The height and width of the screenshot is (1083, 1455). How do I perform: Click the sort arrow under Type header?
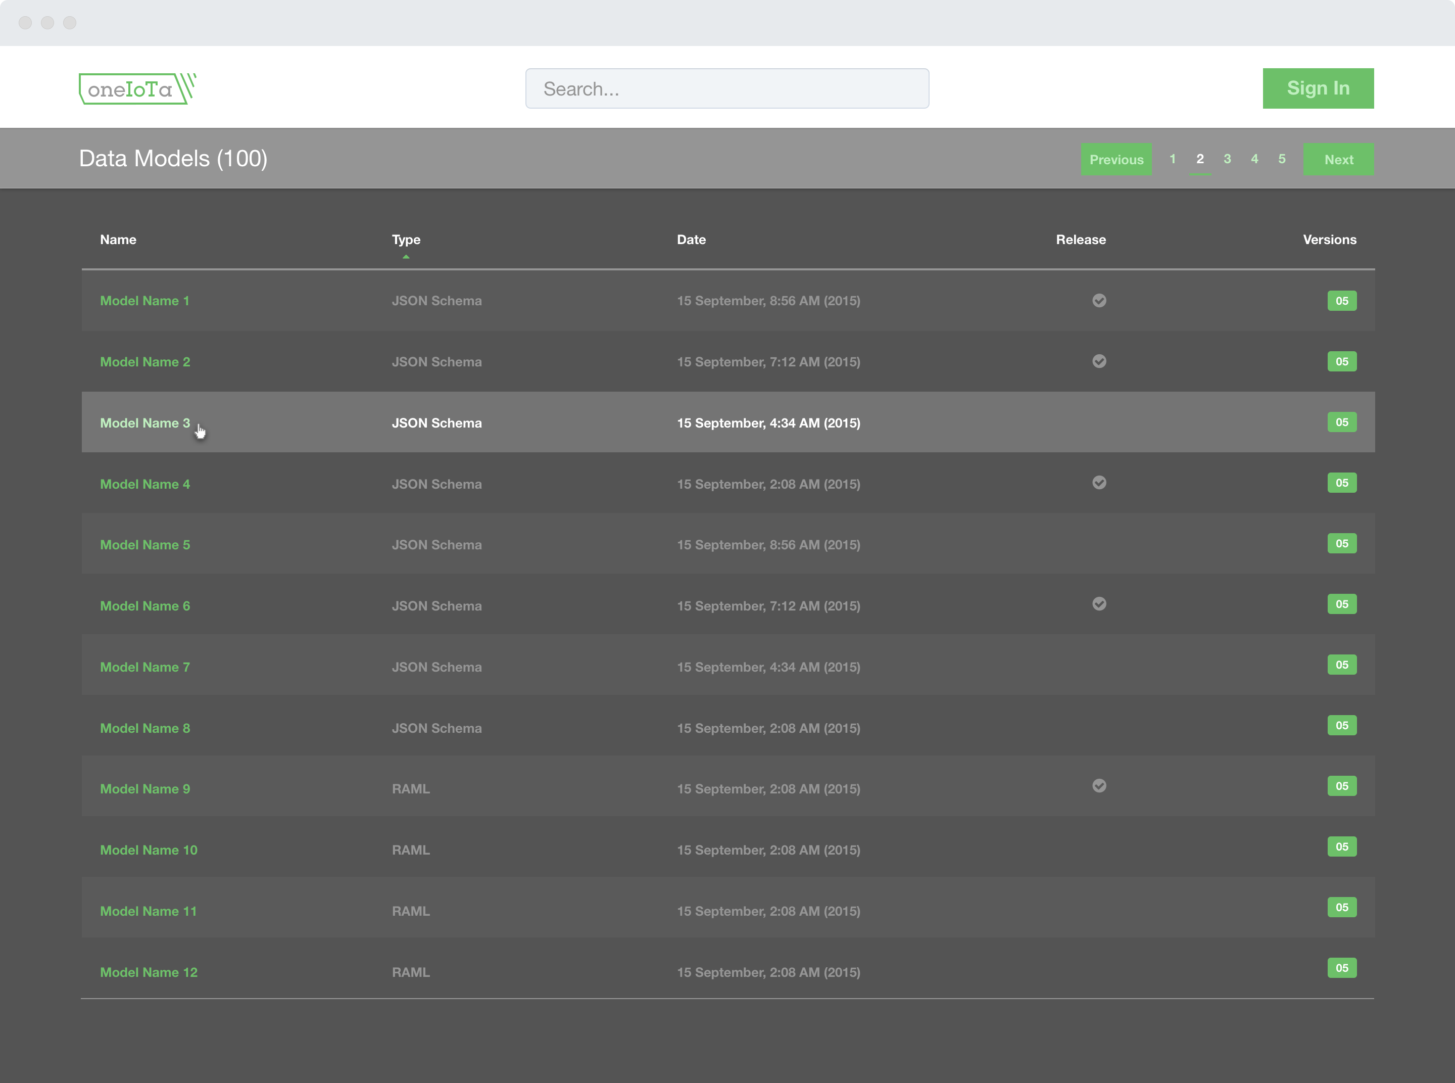(x=406, y=257)
